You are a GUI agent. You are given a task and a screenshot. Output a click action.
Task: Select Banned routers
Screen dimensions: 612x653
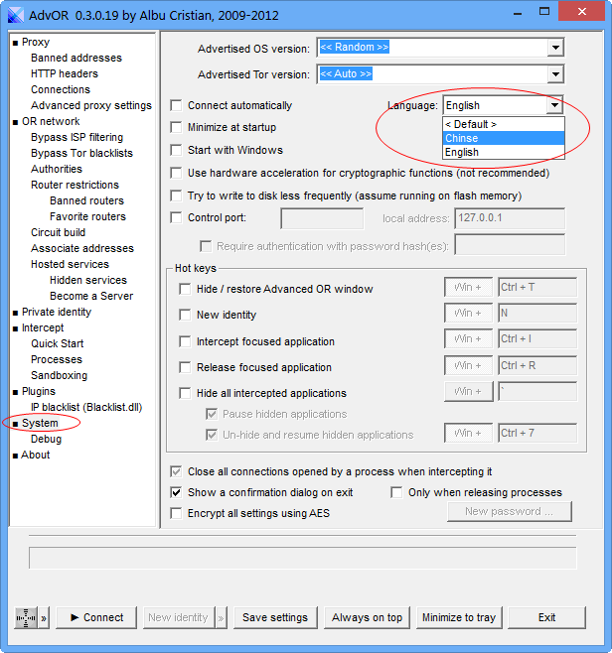pyautogui.click(x=86, y=200)
